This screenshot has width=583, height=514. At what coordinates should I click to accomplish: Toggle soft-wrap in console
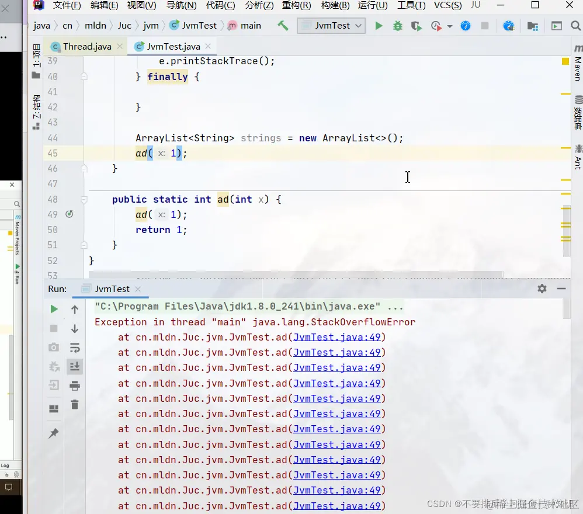click(x=75, y=348)
